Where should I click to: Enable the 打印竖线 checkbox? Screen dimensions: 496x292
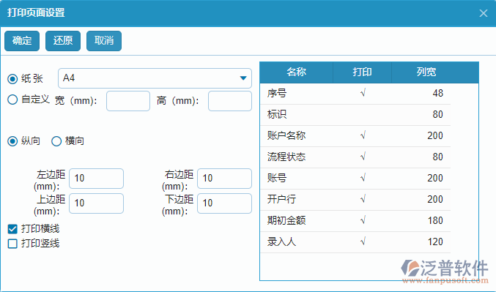click(12, 244)
